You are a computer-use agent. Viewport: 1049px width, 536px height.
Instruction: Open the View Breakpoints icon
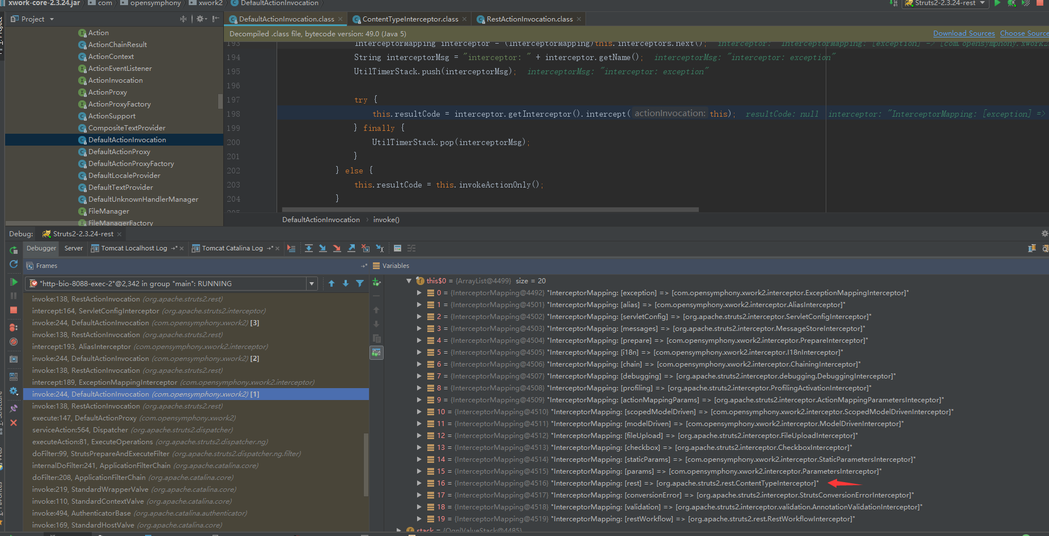14,327
